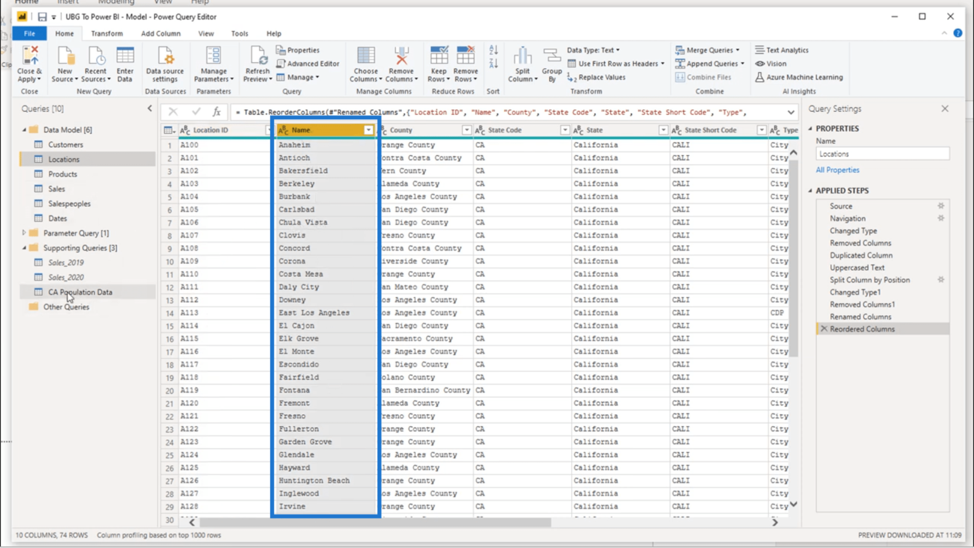The width and height of the screenshot is (974, 548).
Task: Collapse the Data Model folder
Action: click(24, 130)
